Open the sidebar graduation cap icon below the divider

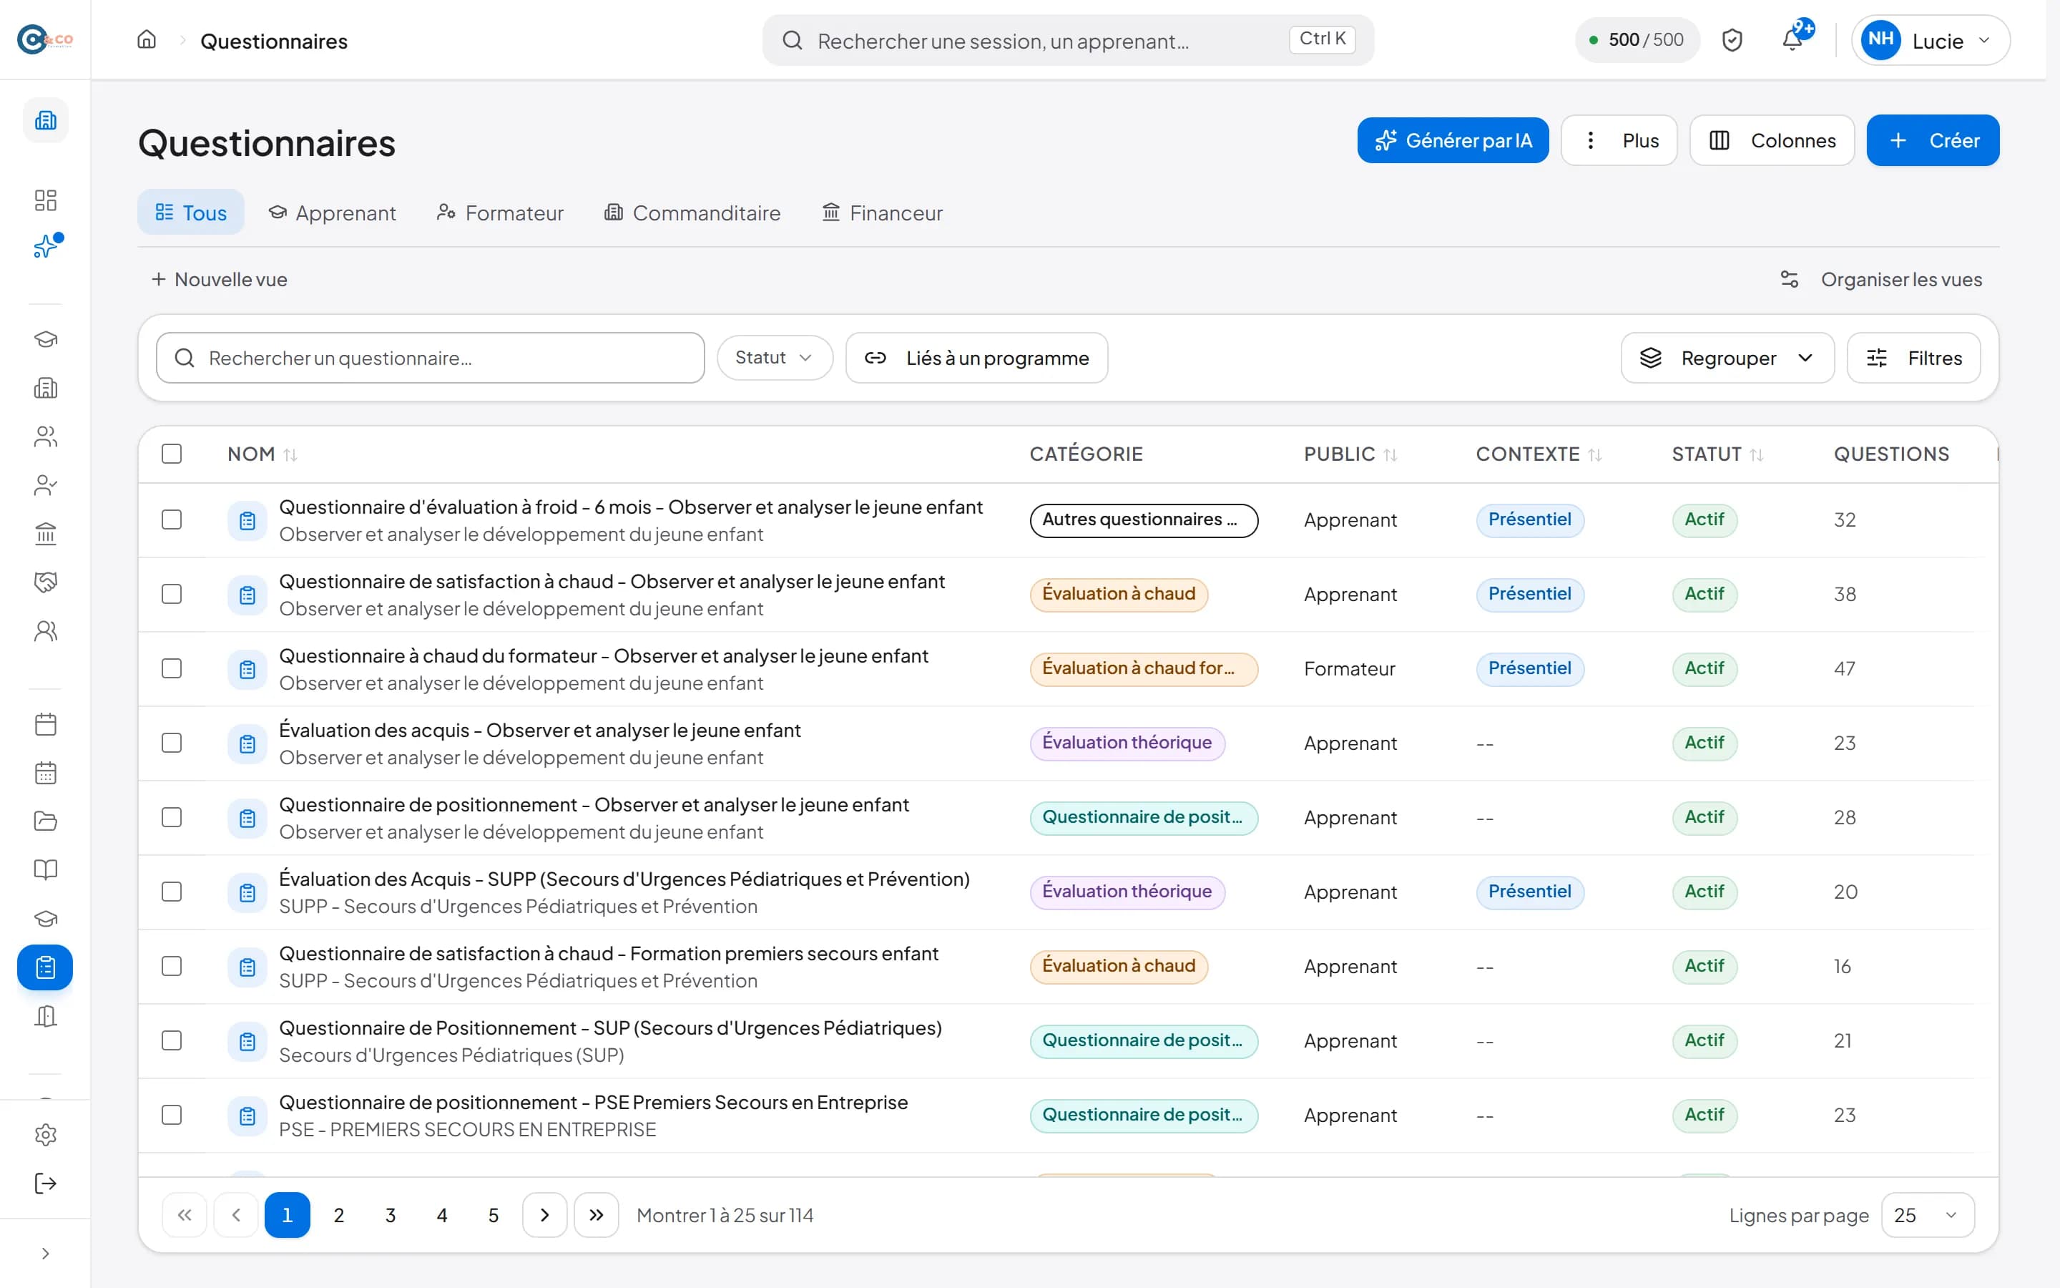tap(45, 339)
